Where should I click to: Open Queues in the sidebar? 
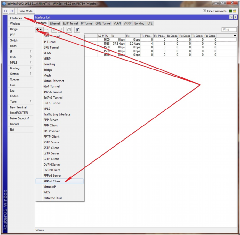point(20,79)
